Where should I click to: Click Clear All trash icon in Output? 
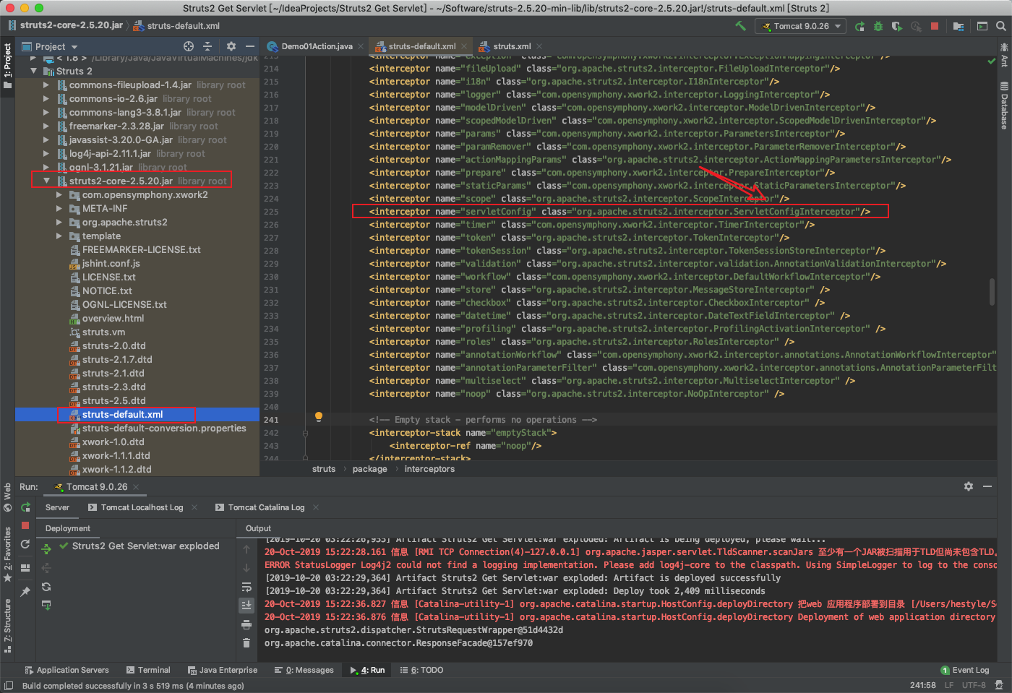pos(246,642)
